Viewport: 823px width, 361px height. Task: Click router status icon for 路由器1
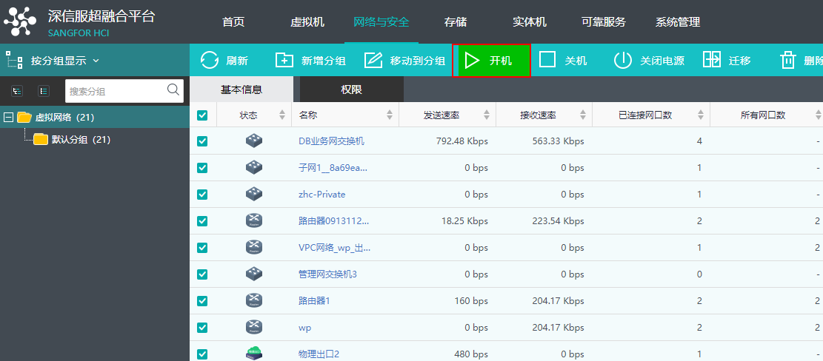[254, 301]
